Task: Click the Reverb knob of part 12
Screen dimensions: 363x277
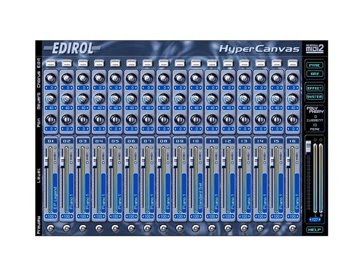Action: point(228,99)
